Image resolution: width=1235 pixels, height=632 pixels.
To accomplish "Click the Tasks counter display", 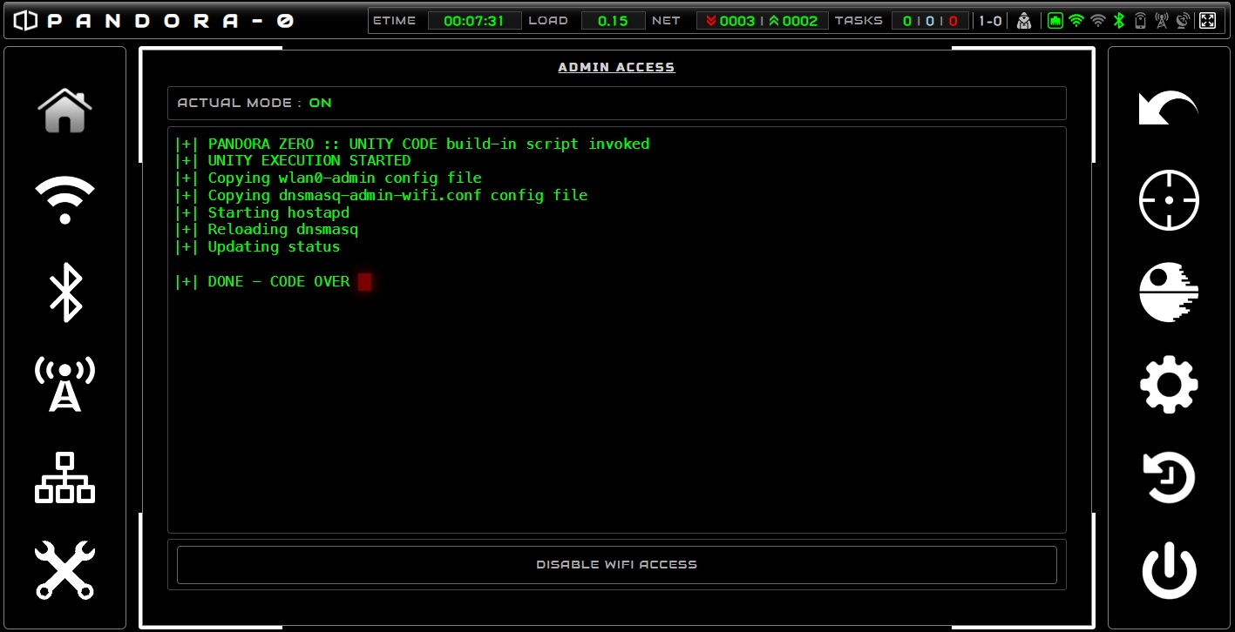I will (930, 21).
